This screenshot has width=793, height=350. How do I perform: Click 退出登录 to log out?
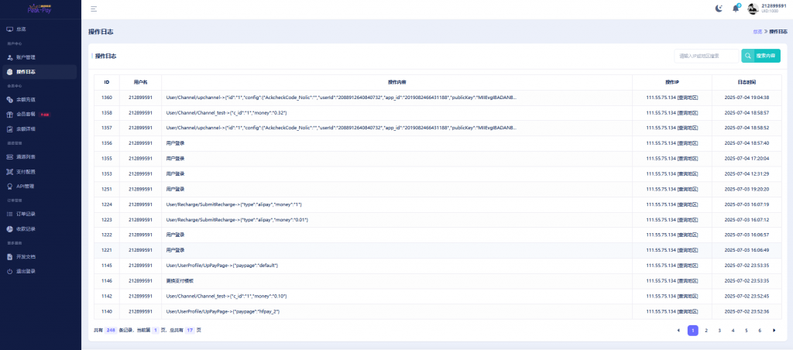click(26, 271)
